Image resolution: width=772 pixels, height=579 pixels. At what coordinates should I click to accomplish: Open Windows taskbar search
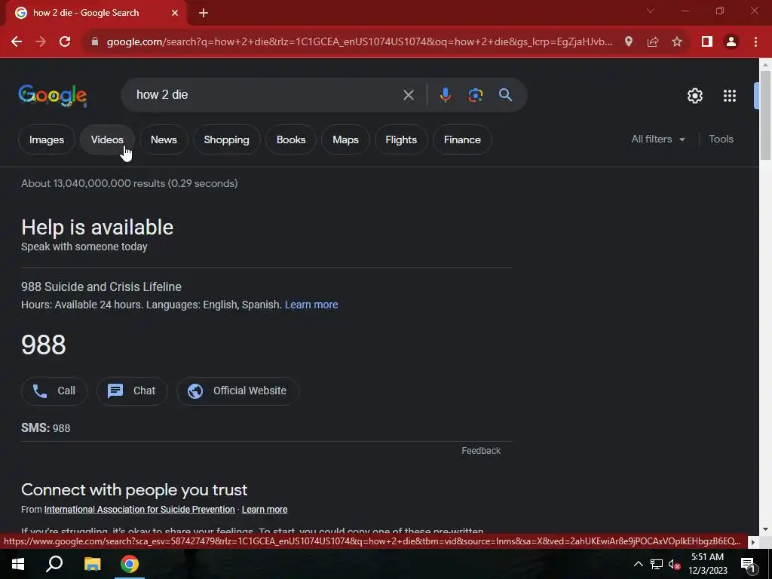[x=54, y=564]
